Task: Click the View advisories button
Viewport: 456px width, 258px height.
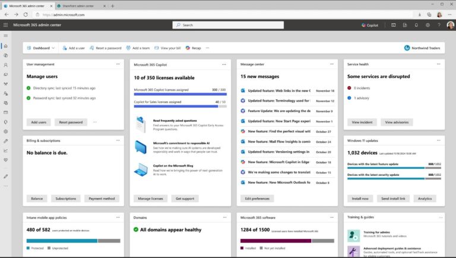Action: (397, 122)
